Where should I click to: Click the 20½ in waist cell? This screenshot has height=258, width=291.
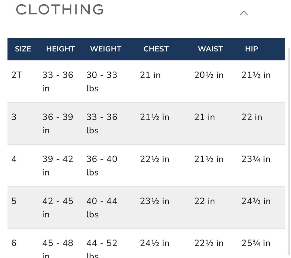coord(209,75)
